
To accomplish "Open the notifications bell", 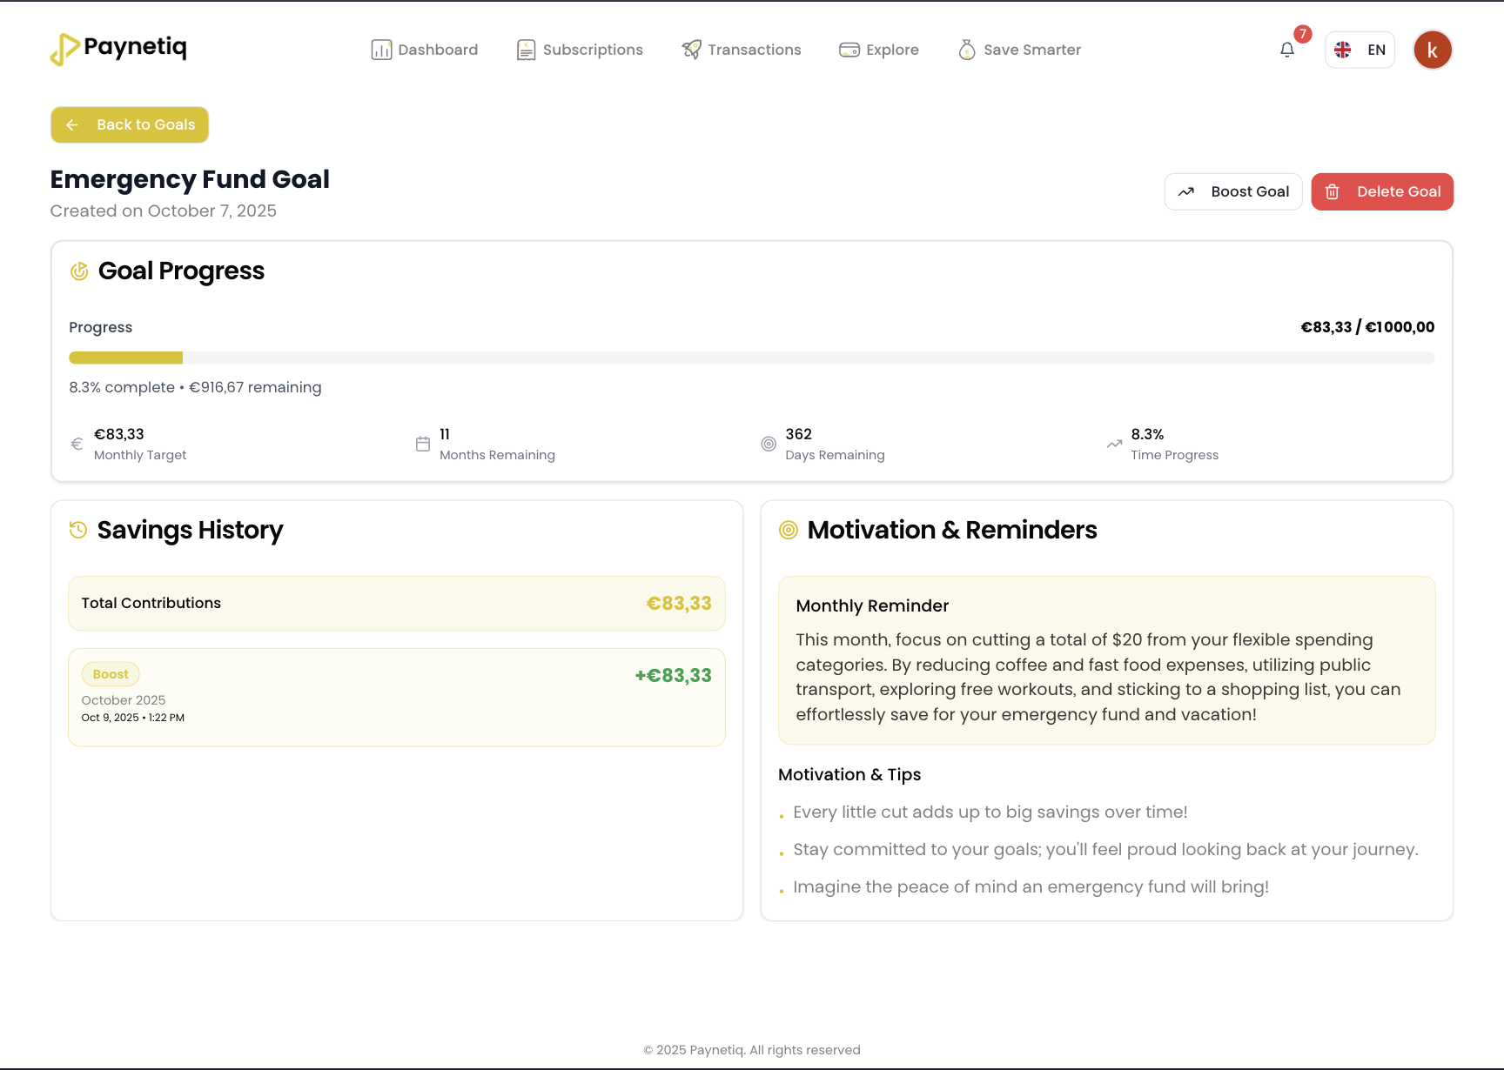I will point(1287,50).
